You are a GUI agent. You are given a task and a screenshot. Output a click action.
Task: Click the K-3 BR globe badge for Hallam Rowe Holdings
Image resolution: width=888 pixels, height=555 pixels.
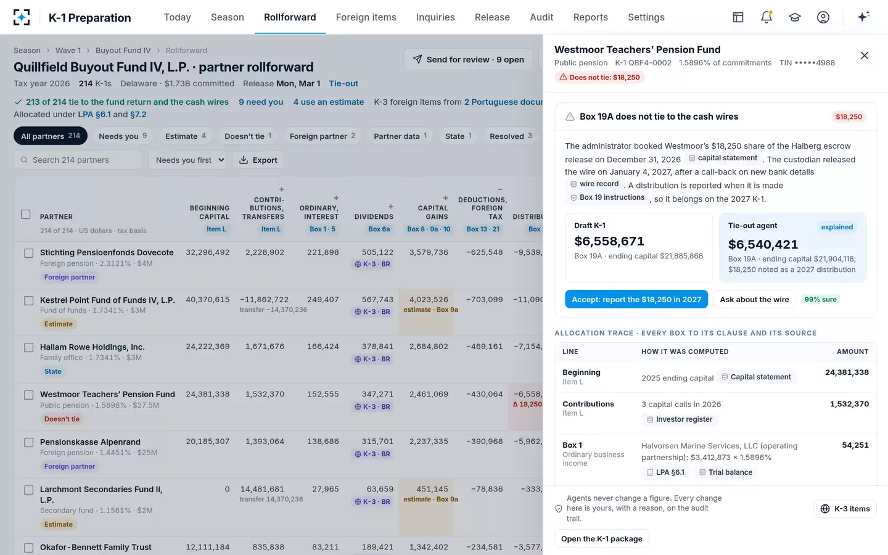click(x=372, y=359)
